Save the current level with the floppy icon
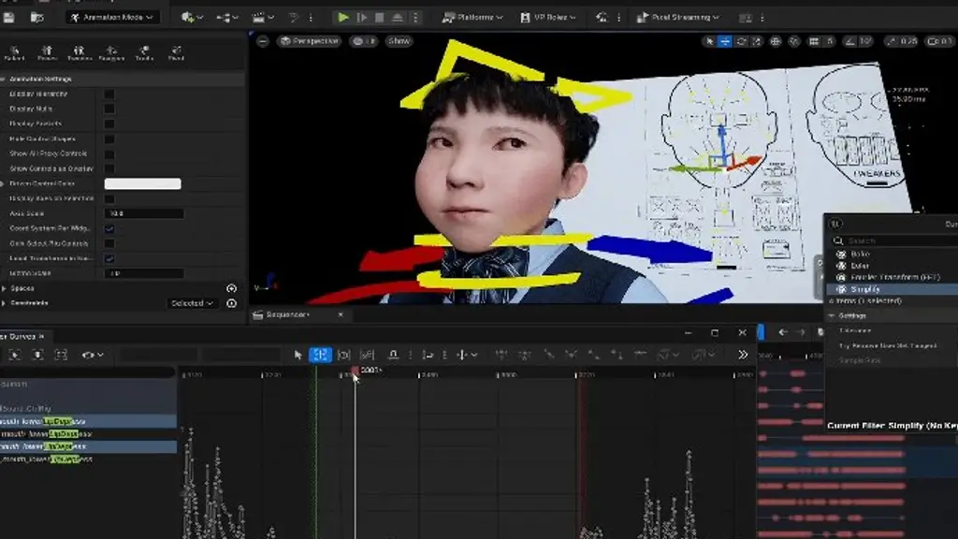This screenshot has height=539, width=958. point(9,18)
